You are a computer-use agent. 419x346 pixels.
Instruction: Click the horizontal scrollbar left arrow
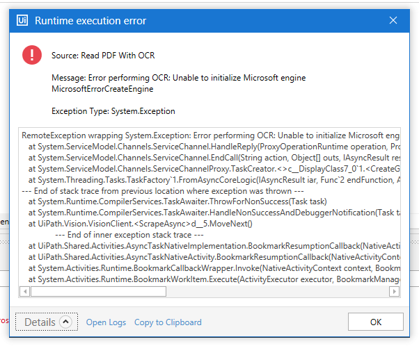point(25,291)
